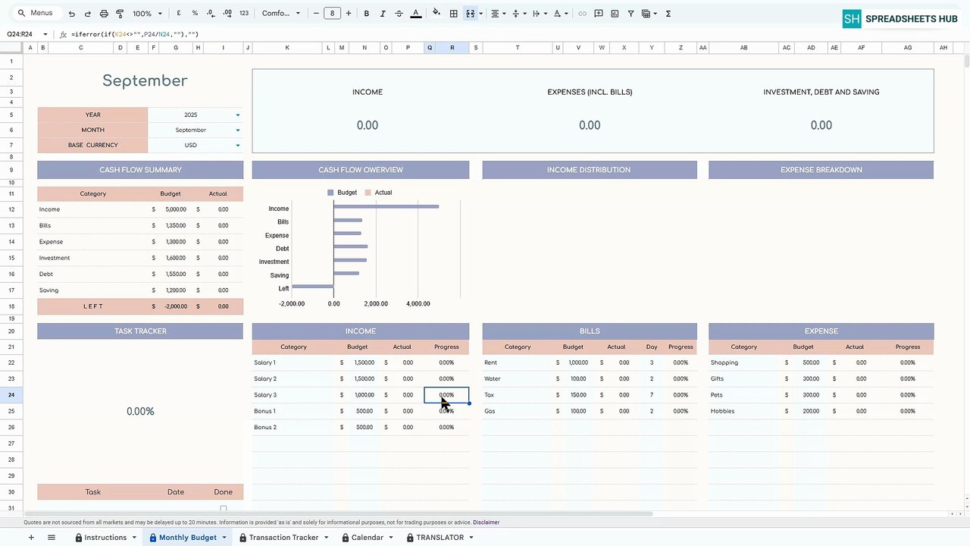Open more number formats (123)
Screen dimensions: 970x546
tap(243, 14)
